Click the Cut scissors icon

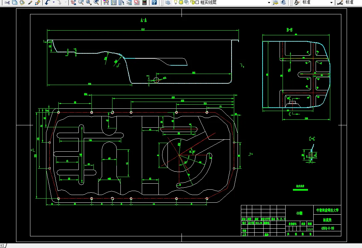pyautogui.click(x=7, y=3)
